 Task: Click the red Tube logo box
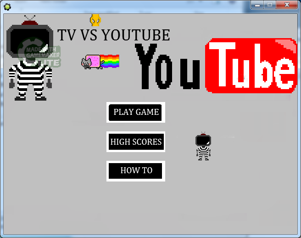tap(251, 66)
